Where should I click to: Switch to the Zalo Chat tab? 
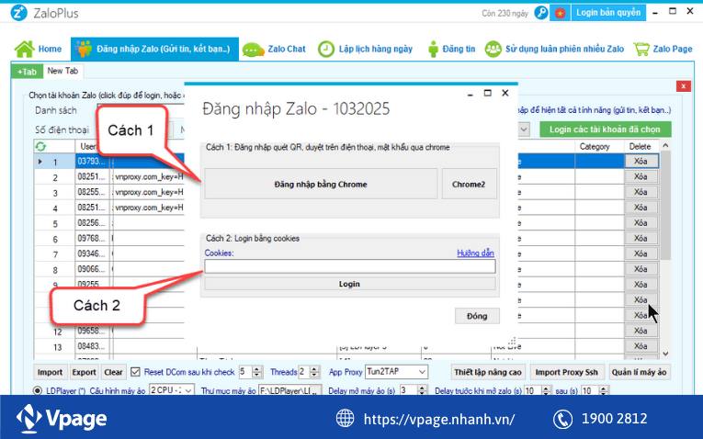pos(274,49)
